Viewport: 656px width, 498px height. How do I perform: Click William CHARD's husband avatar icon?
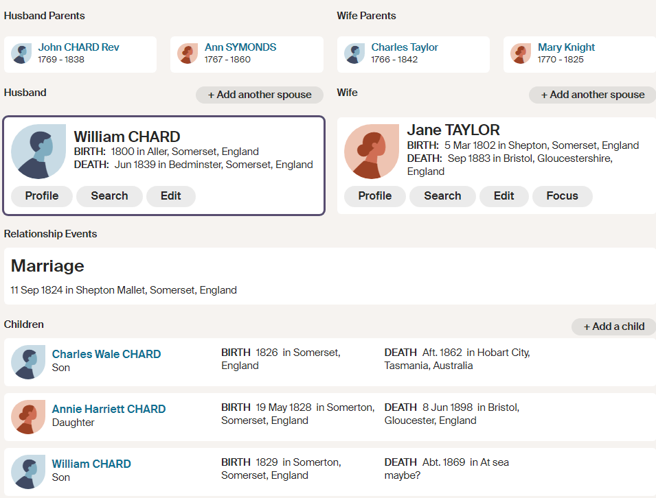(38, 152)
